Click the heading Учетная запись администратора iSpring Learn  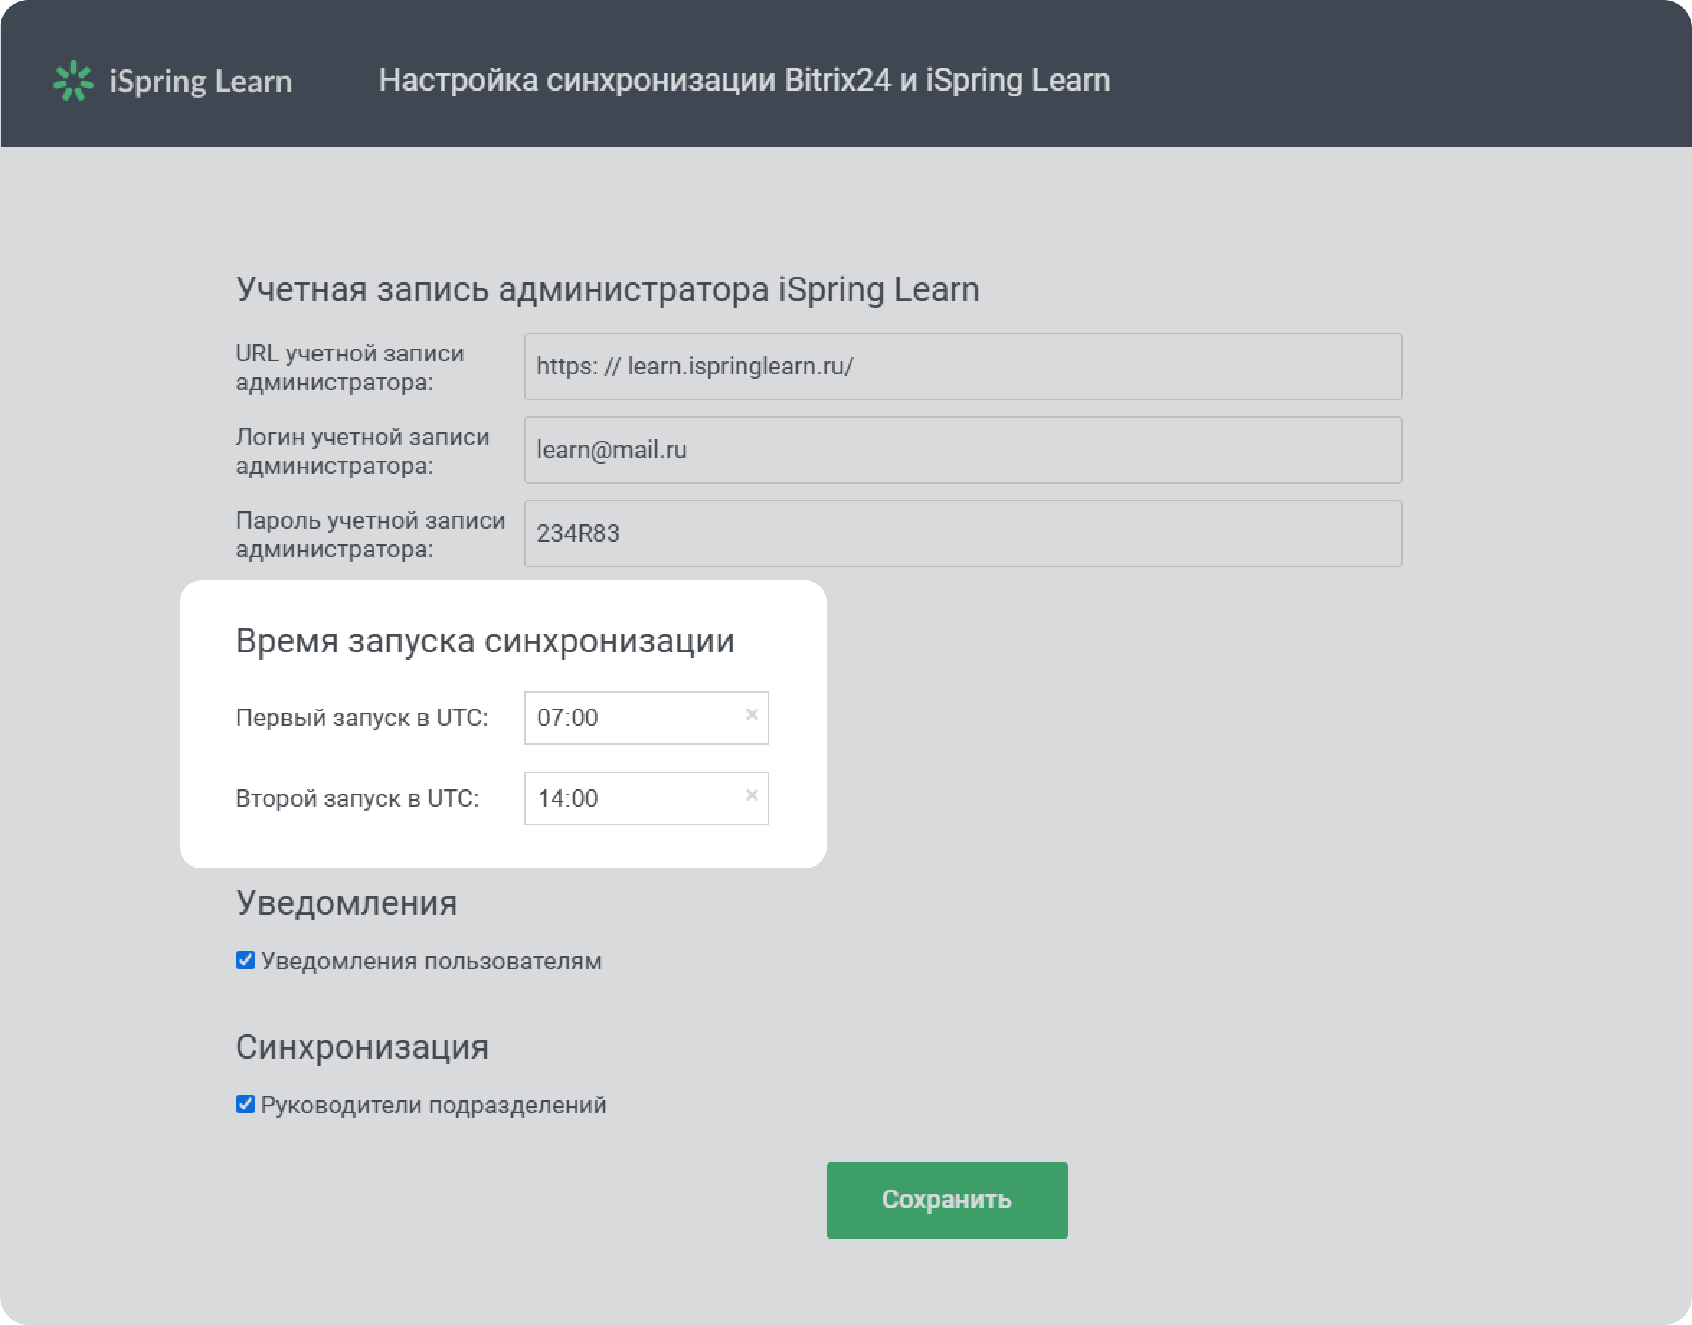click(607, 289)
